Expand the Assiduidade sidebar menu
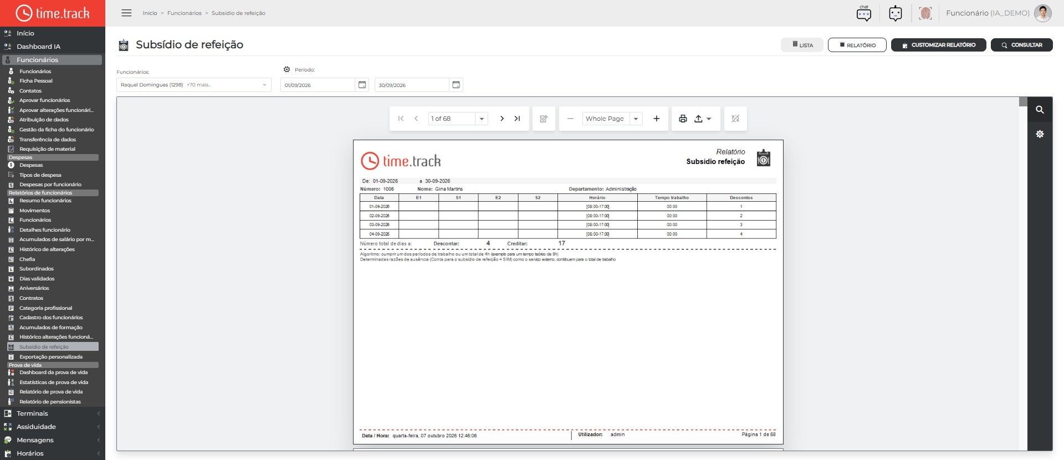 coord(53,427)
